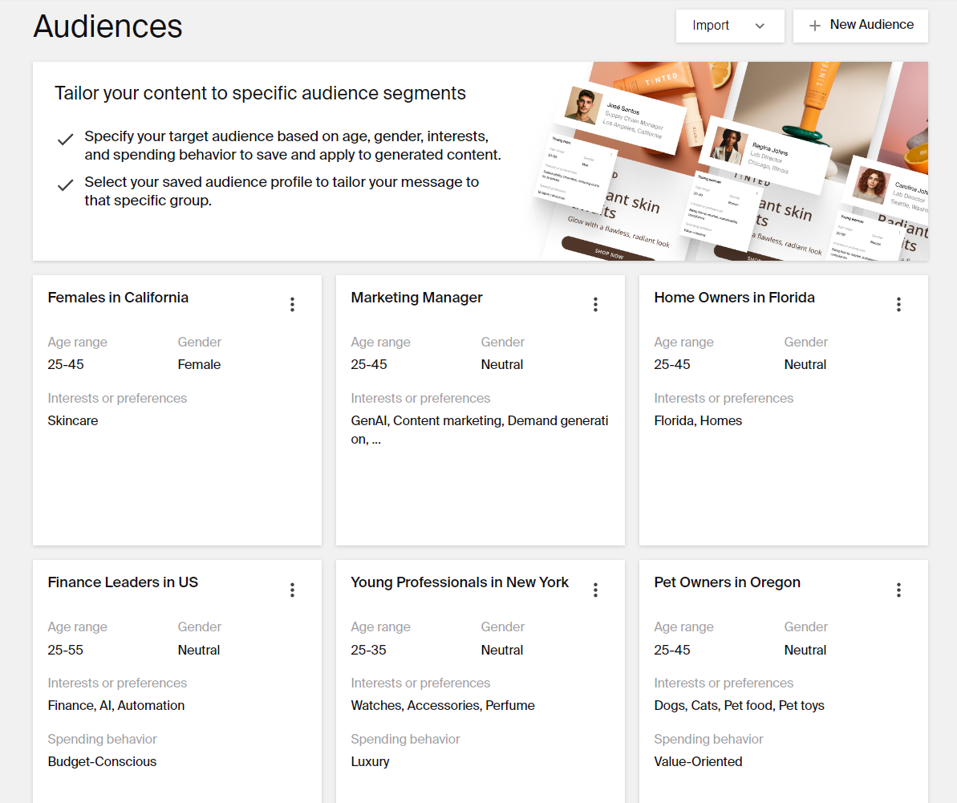Click Carolina's profile photo in the banner

(x=872, y=187)
